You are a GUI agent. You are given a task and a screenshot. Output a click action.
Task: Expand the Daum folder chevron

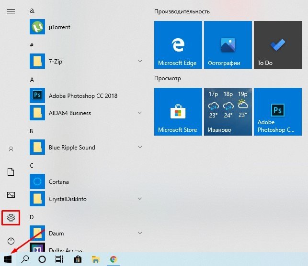click(x=140, y=233)
